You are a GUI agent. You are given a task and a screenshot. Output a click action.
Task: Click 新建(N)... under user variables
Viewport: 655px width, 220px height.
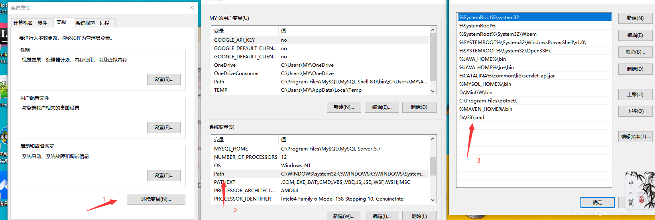click(x=344, y=107)
